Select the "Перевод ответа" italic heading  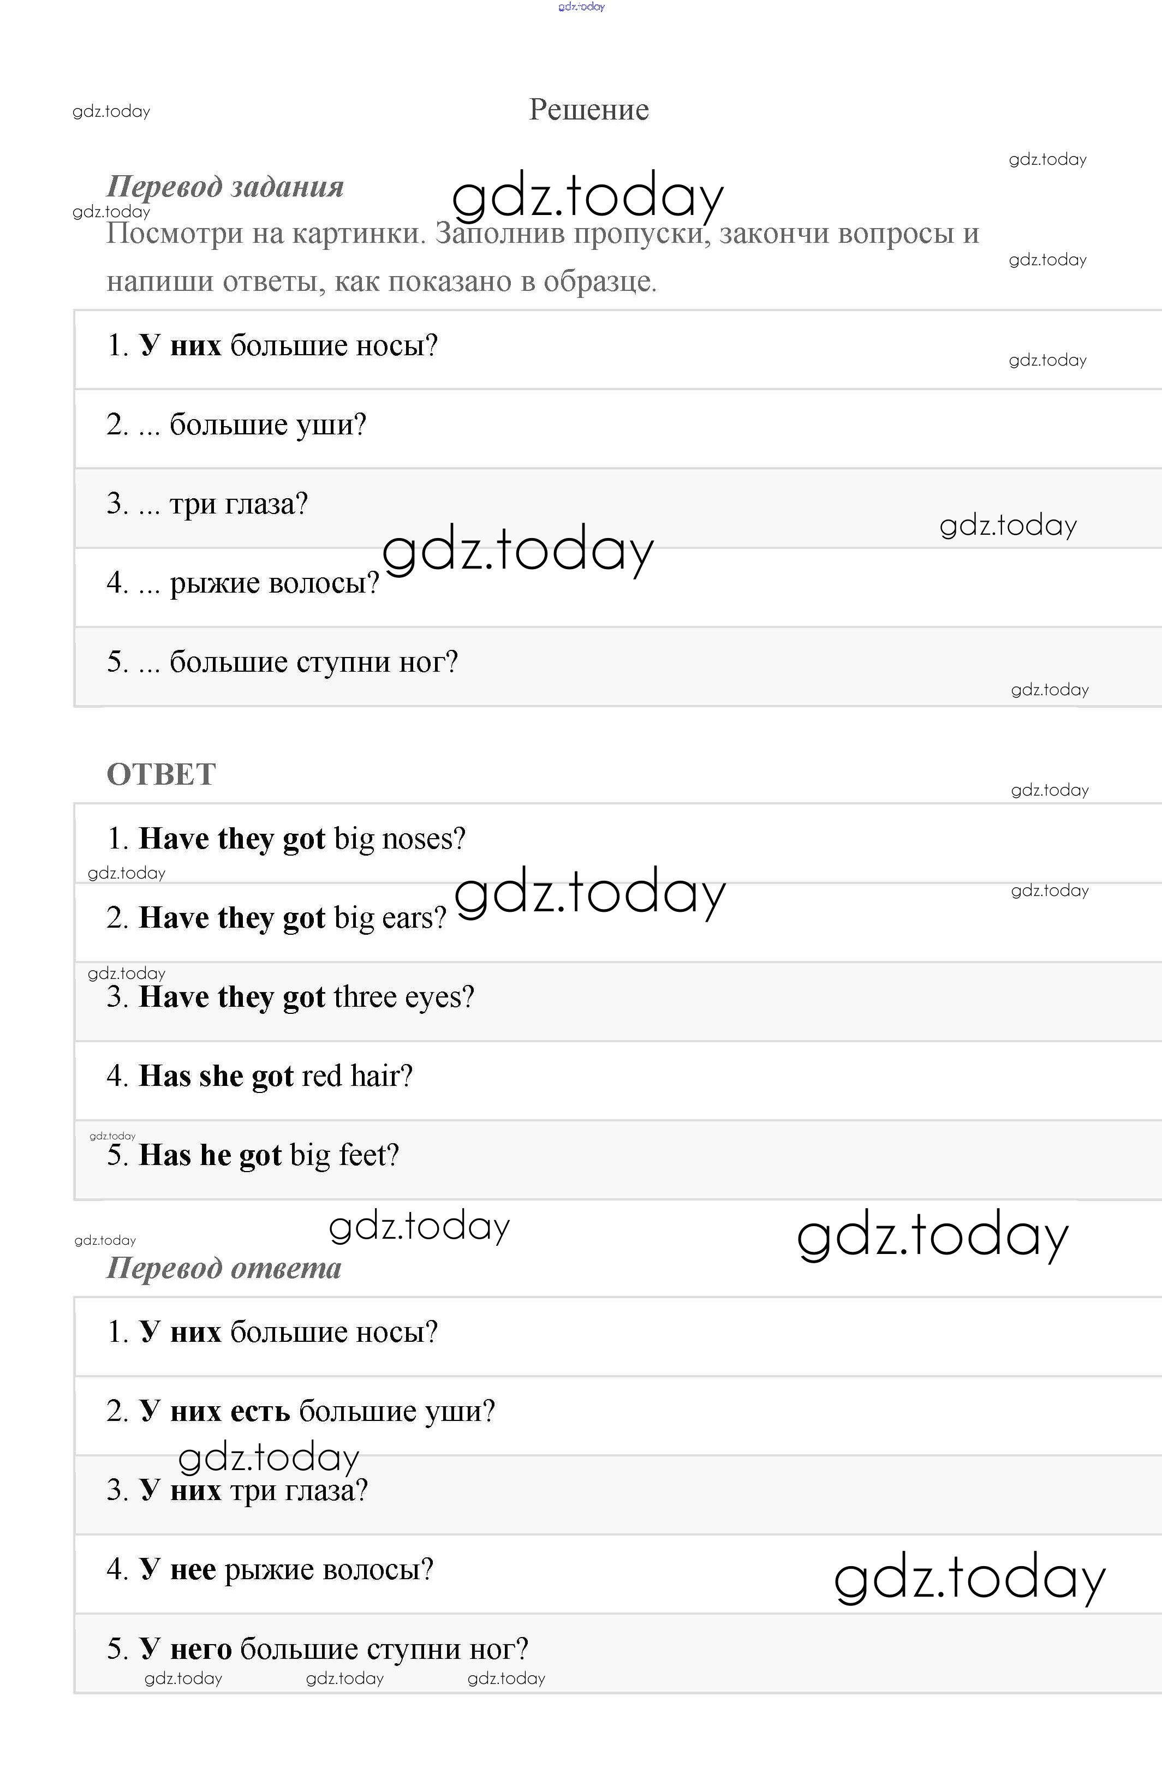(x=224, y=1268)
